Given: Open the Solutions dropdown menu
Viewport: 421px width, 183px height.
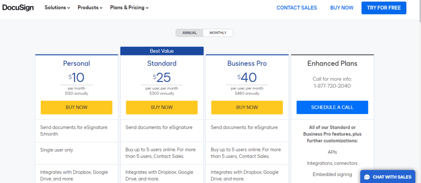Looking at the screenshot, I should pos(57,8).
